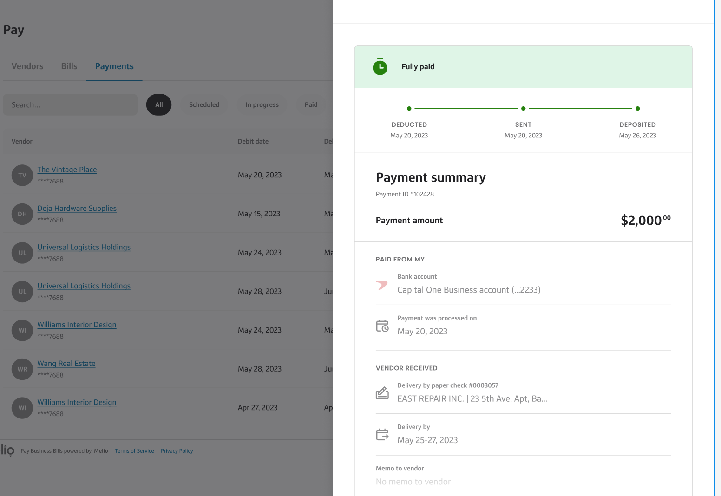Click the paper check delivery icon
Viewport: 721px width, 496px height.
(x=382, y=393)
